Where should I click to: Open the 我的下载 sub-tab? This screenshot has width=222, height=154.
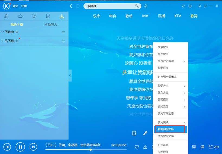[x=17, y=24]
